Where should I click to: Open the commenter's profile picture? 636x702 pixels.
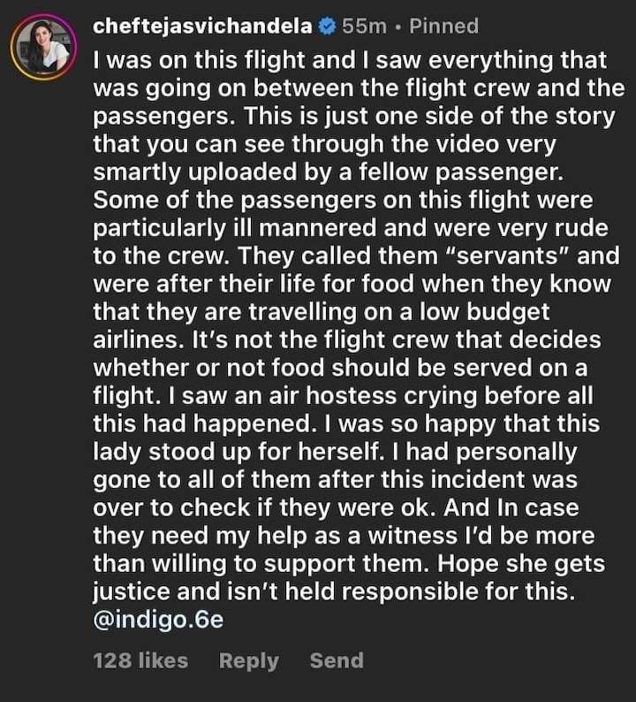(x=43, y=47)
